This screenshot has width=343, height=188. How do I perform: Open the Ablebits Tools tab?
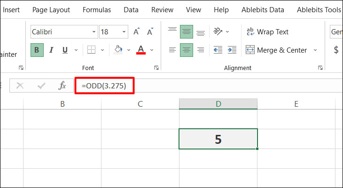319,9
